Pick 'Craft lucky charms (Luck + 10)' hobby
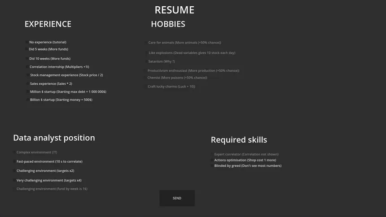The image size is (386, 217). [x=145, y=87]
